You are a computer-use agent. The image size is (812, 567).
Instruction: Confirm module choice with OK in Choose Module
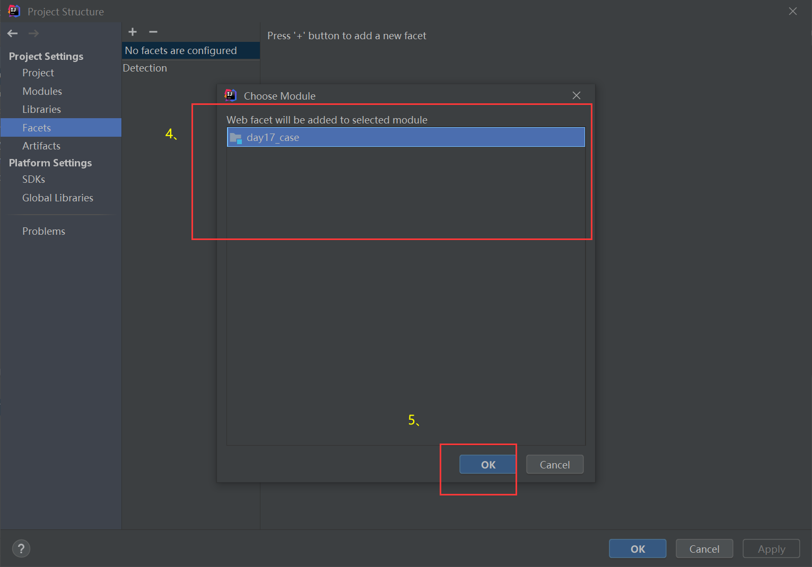488,465
